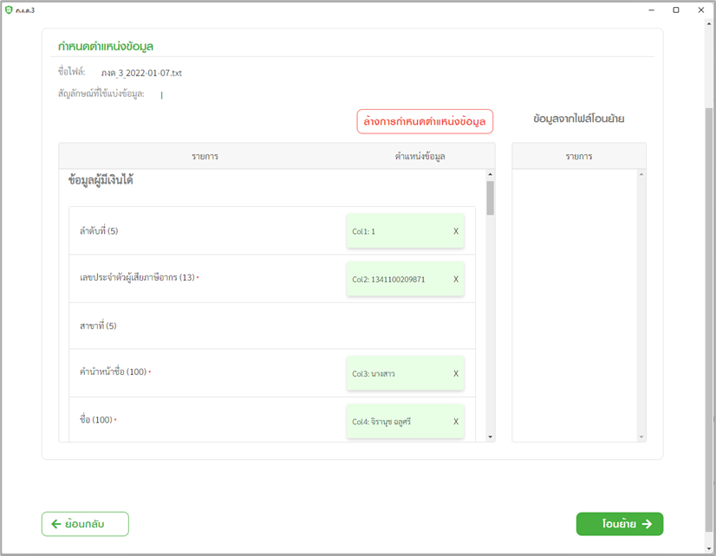
Task: Select the ลำดับที่ (5) row label
Action: point(99,231)
